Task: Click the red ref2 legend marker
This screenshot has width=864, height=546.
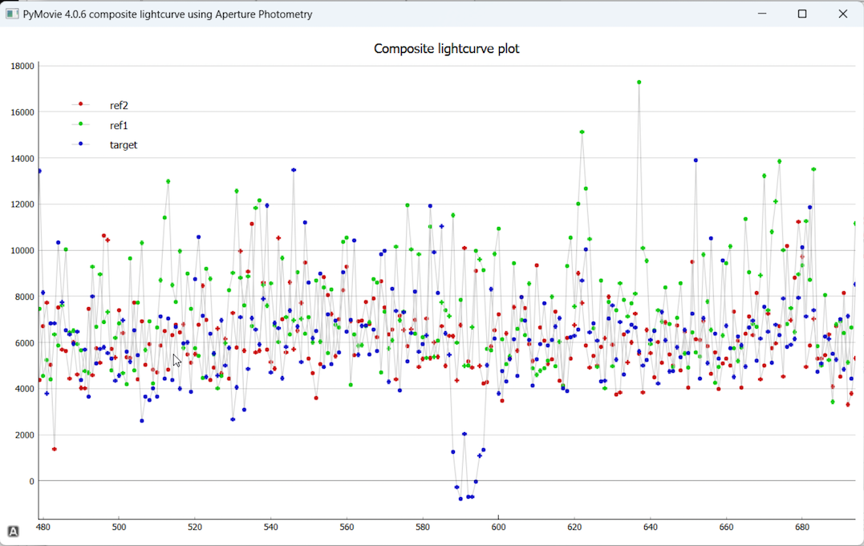Action: (x=80, y=105)
